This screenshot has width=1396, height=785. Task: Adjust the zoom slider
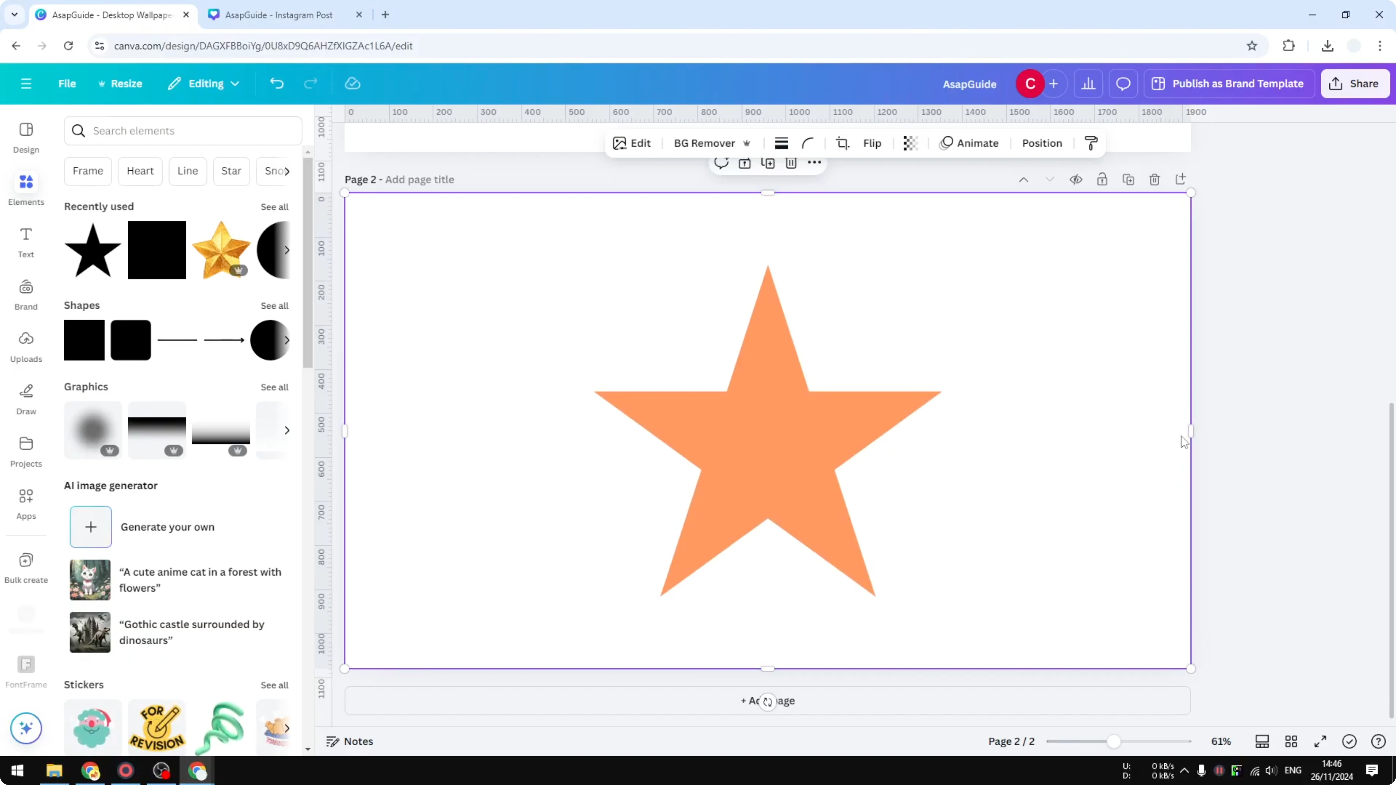coord(1114,741)
